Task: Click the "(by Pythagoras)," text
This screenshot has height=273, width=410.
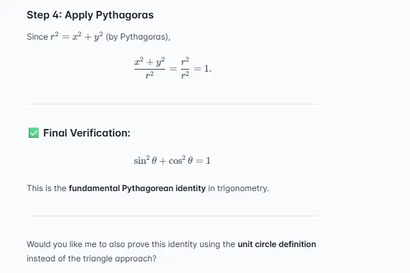Action: point(133,36)
